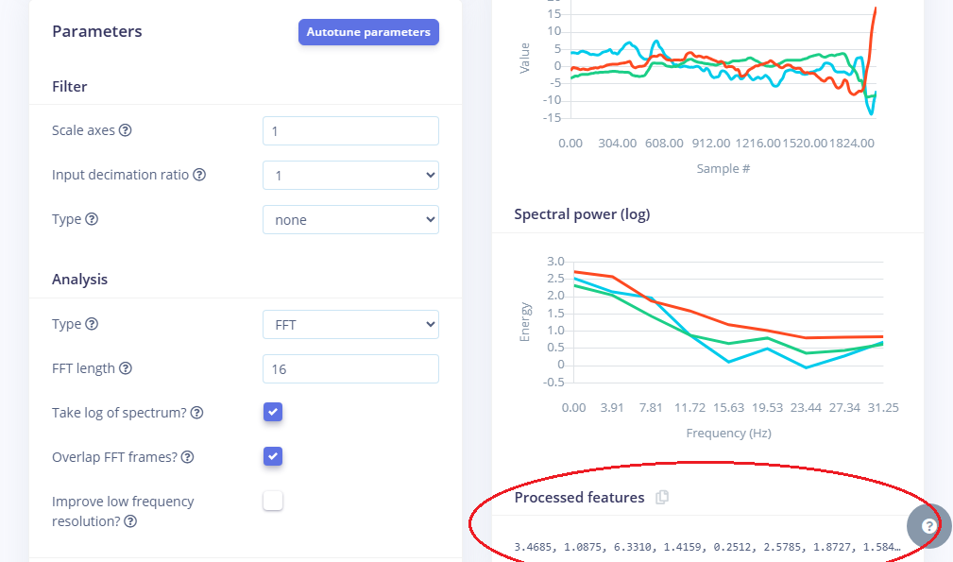Click help icon beside Input decimation ratio
Image resolution: width=953 pixels, height=562 pixels.
[x=199, y=175]
